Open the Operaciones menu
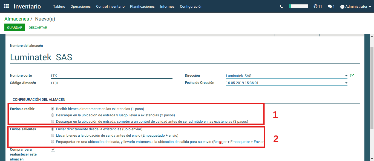 click(80, 6)
